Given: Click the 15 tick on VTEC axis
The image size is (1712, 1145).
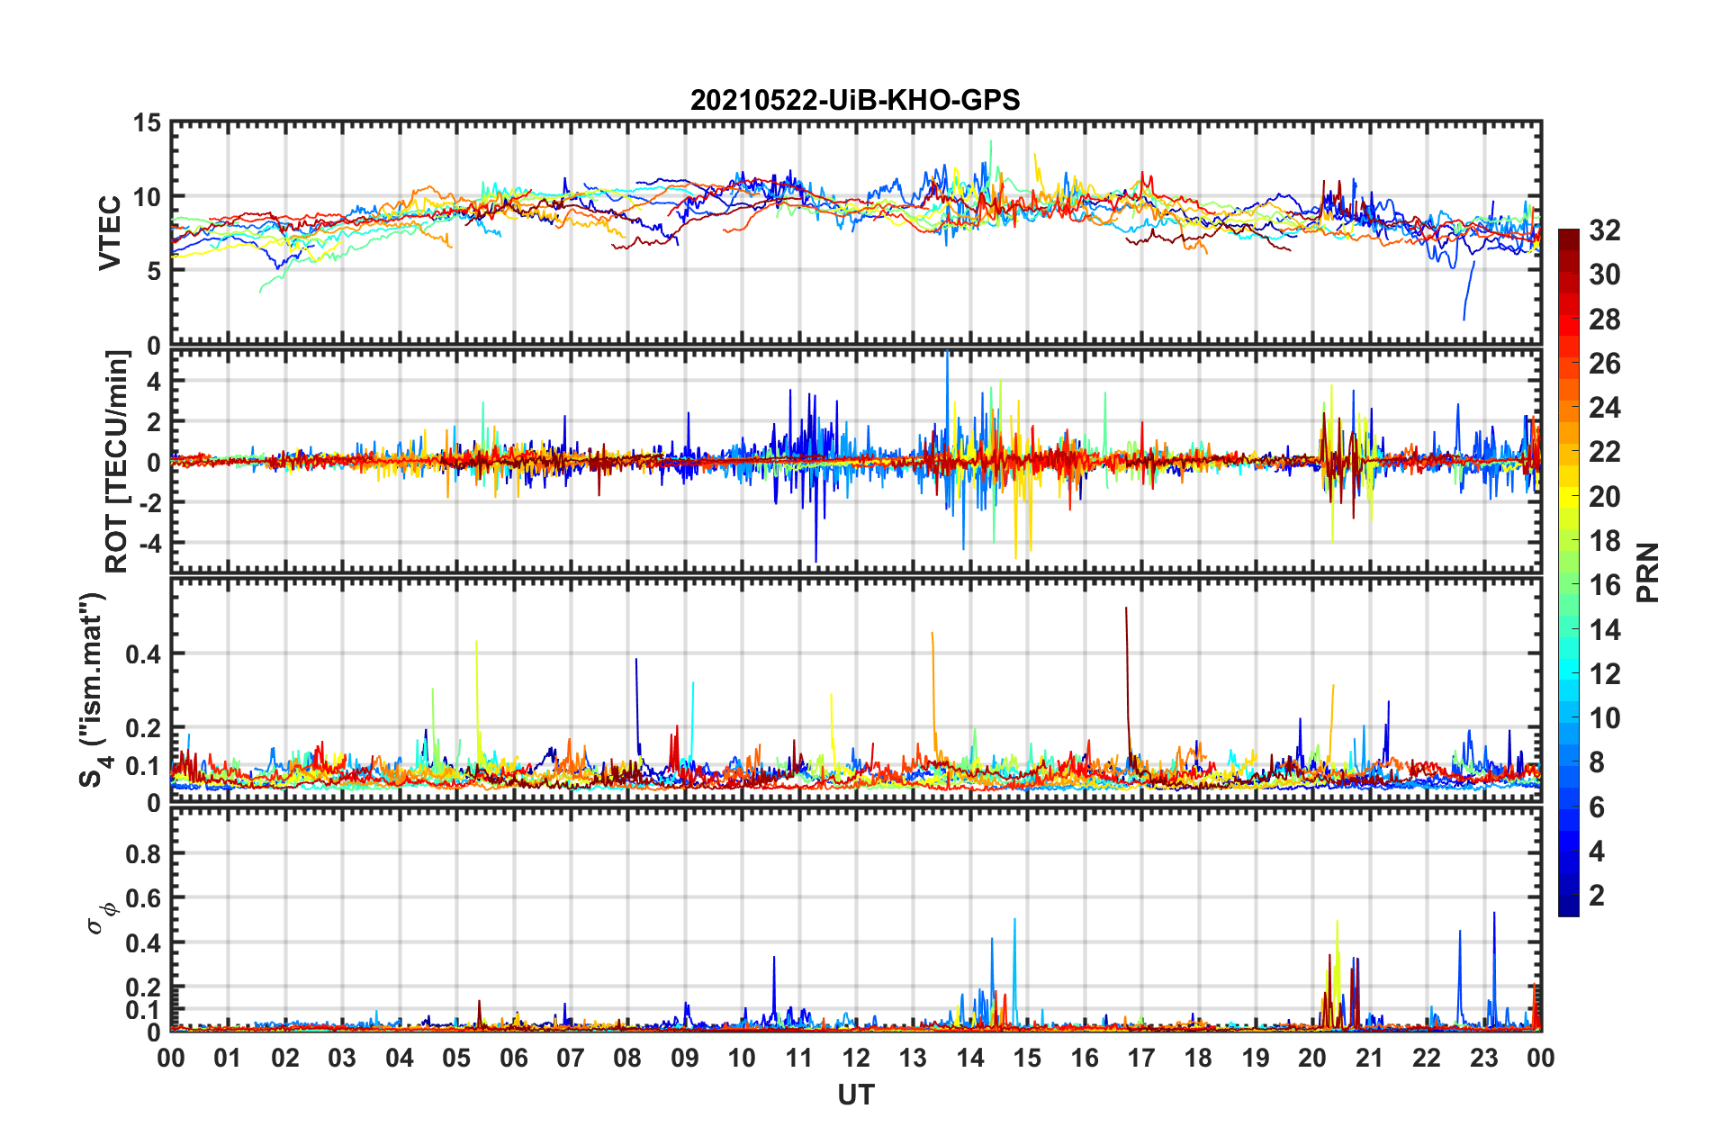Looking at the screenshot, I should click(148, 122).
